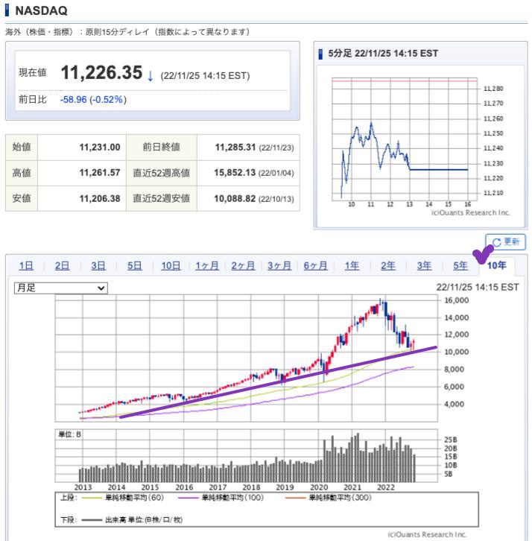Select the 3日 chart range tab

point(98,266)
